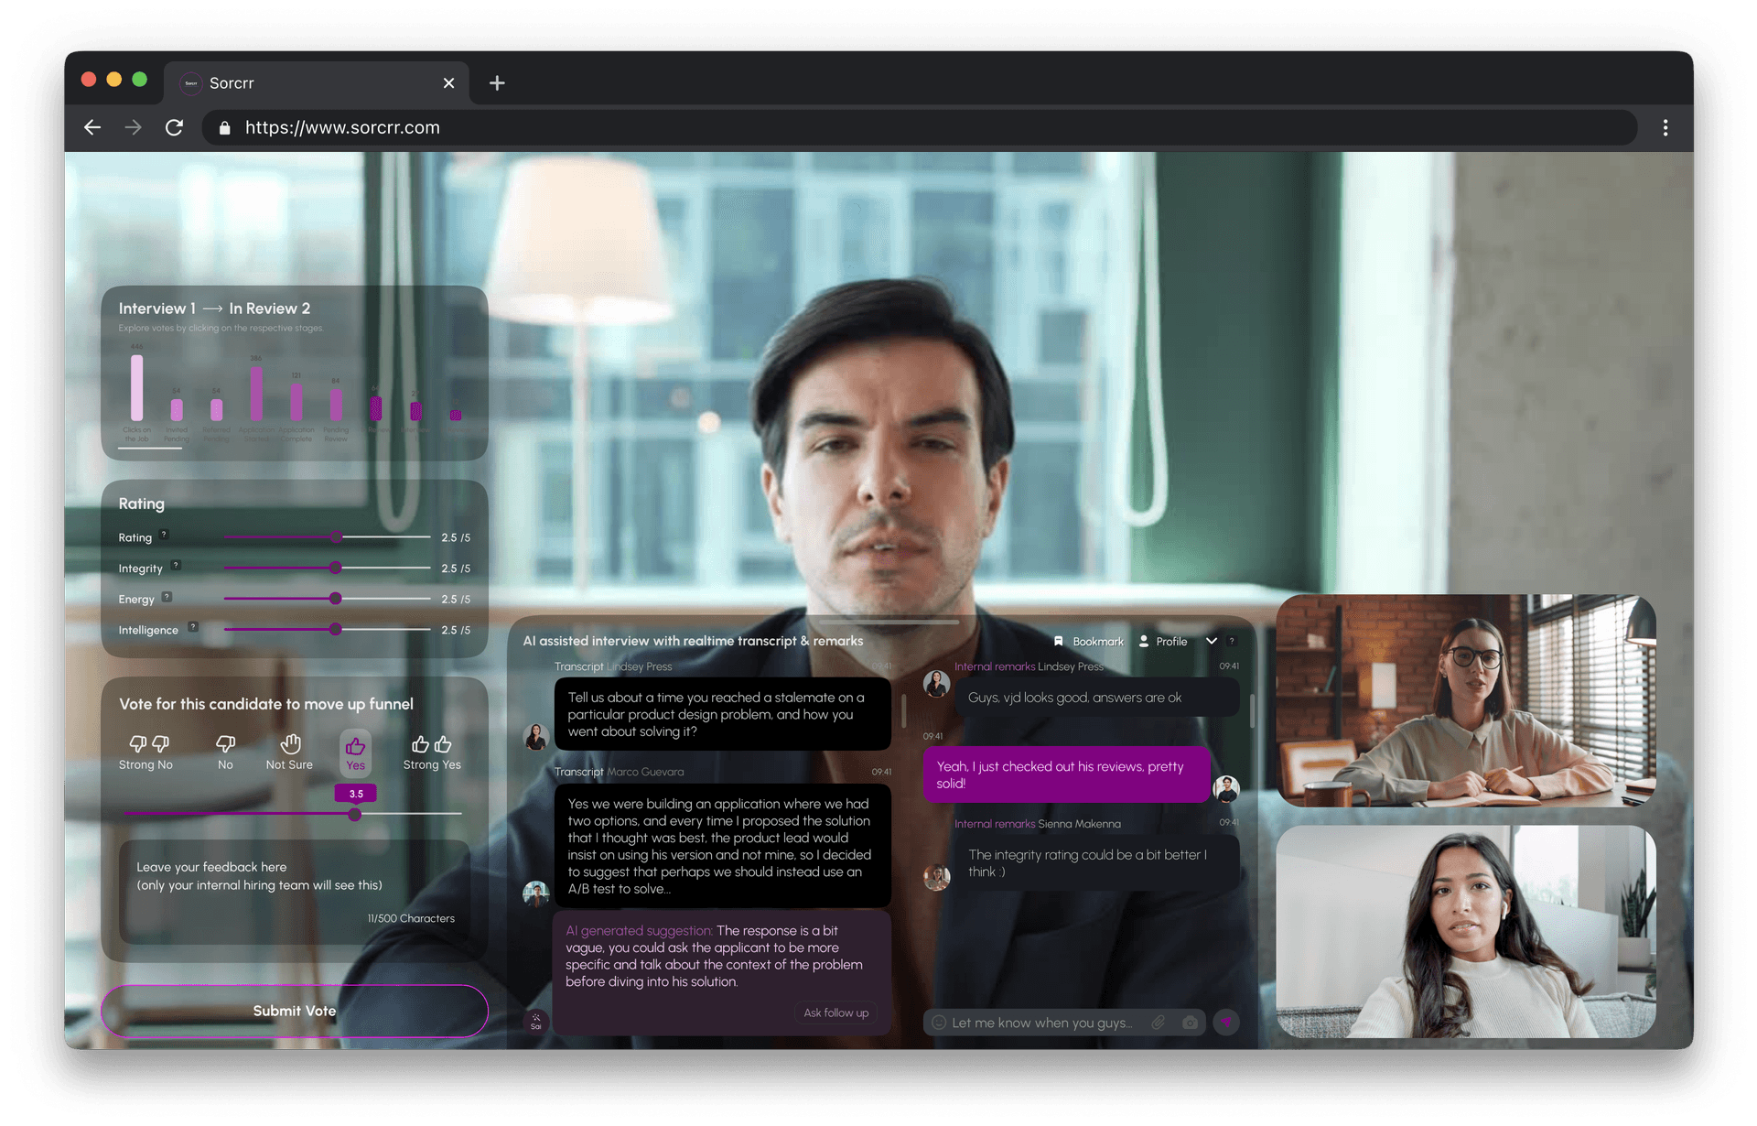This screenshot has height=1126, width=1757.
Task: Send the chat message with the paper plane icon
Action: 1226,1023
